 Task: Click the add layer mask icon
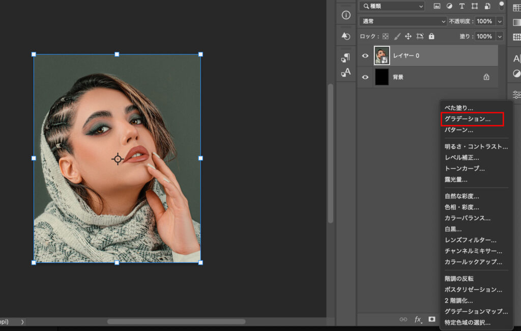tap(432, 319)
